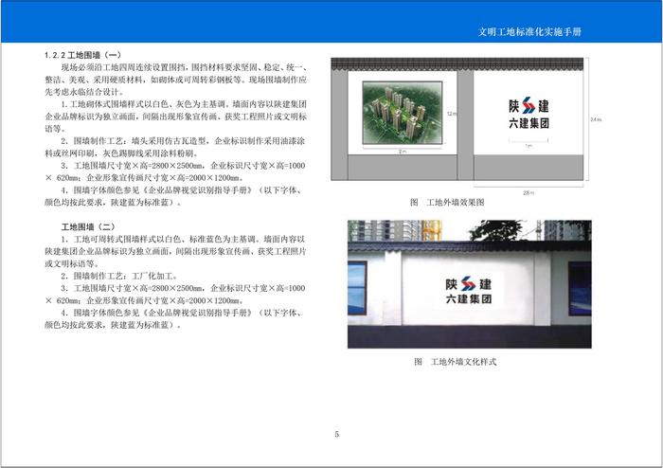
Task: Click the logo in the wall photograph
Action: pos(469,290)
